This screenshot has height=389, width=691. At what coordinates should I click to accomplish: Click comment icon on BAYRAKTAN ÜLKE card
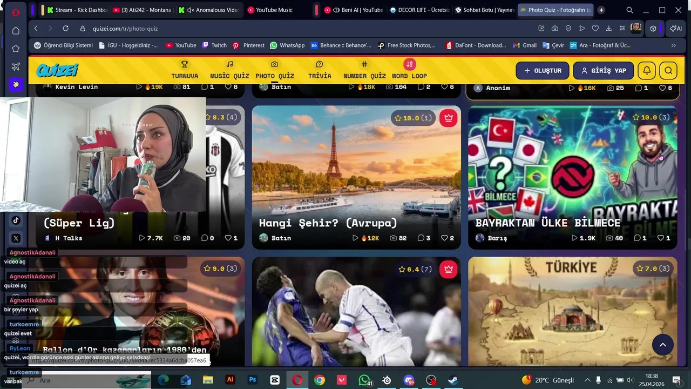(637, 238)
